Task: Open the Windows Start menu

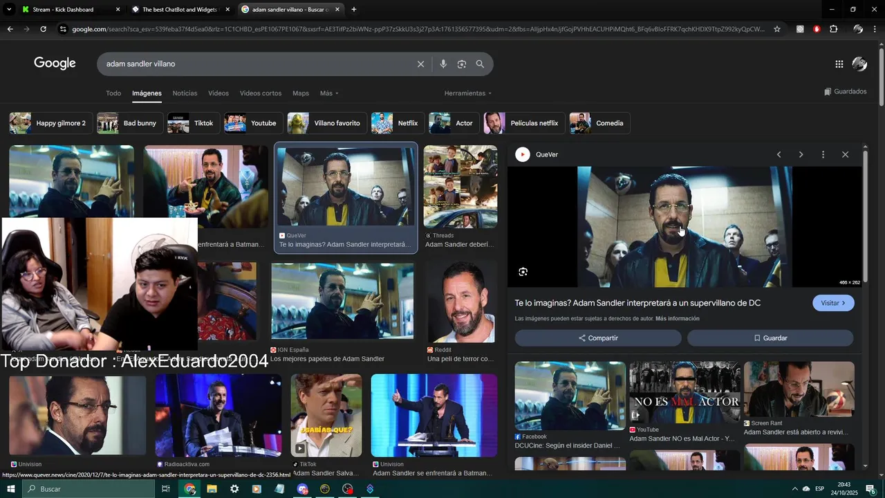Action: pos(10,489)
